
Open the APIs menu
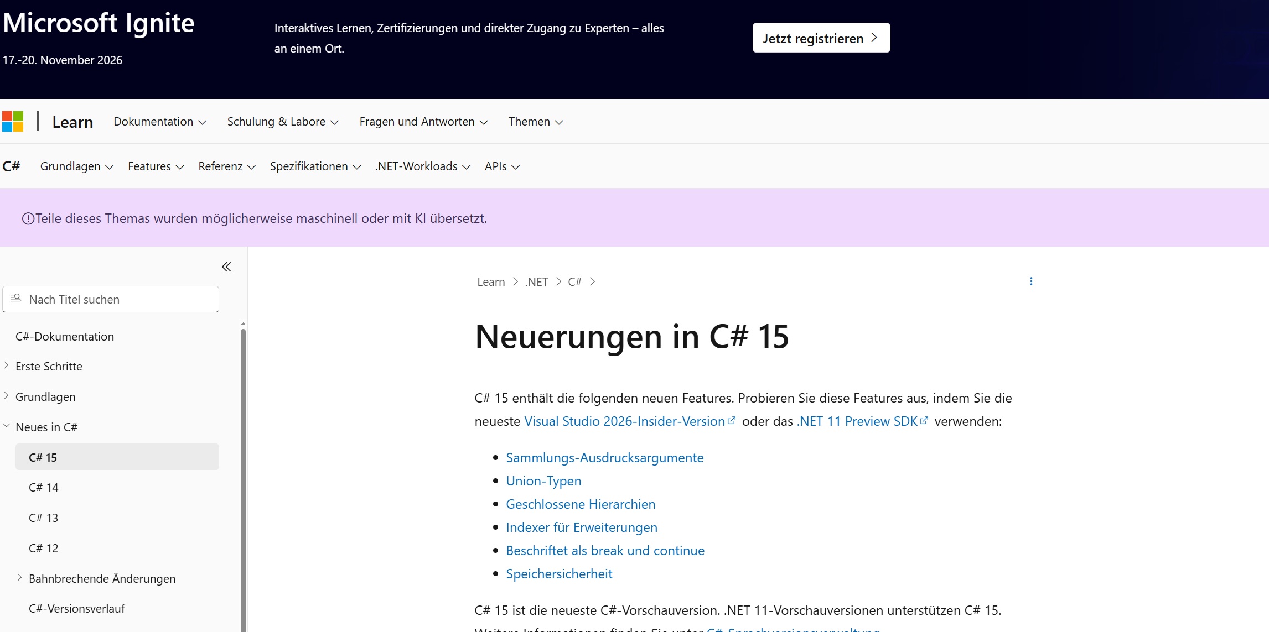tap(503, 166)
